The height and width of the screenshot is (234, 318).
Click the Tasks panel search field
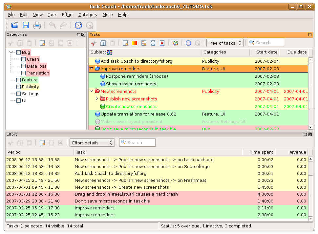(x=266, y=43)
